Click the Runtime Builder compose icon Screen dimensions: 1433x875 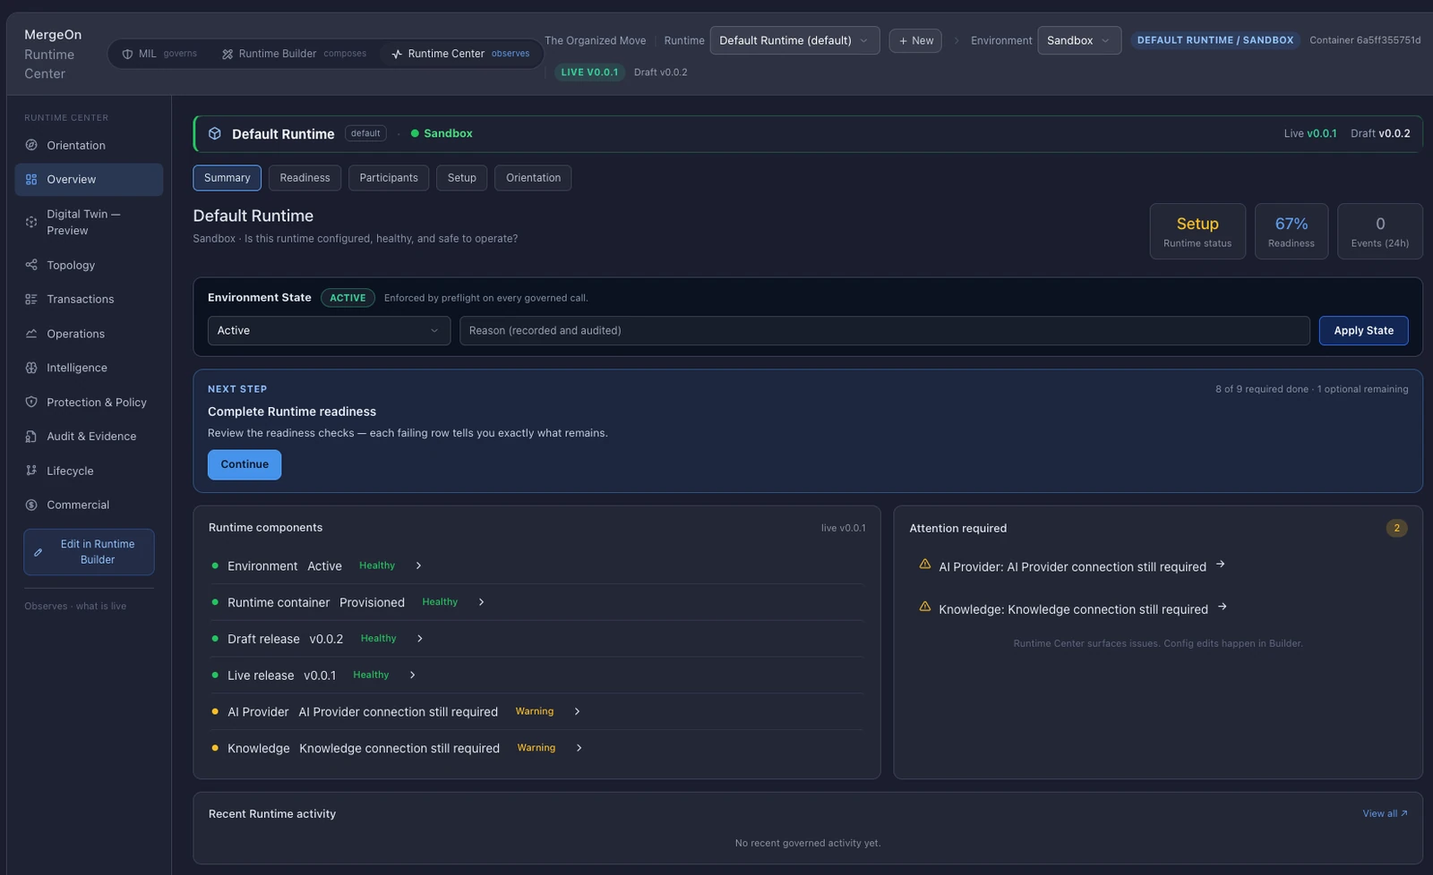pos(227,54)
